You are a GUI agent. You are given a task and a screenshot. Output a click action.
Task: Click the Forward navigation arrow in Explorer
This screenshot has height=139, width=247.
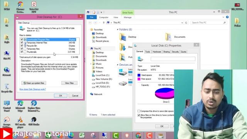click(x=95, y=23)
